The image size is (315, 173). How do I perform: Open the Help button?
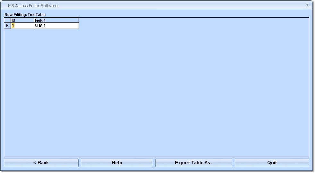coord(117,163)
